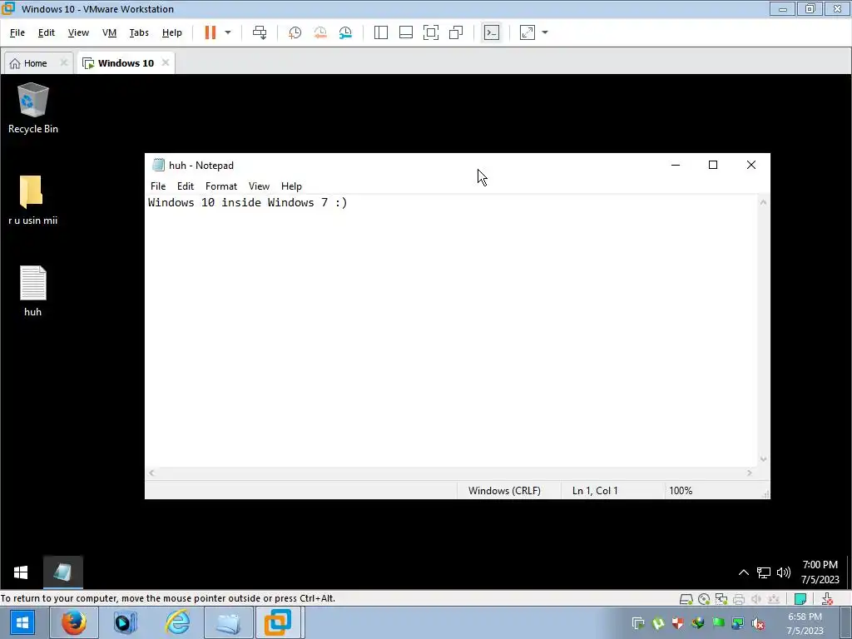Maximize the Notepad window
The width and height of the screenshot is (852, 639).
pos(713,166)
